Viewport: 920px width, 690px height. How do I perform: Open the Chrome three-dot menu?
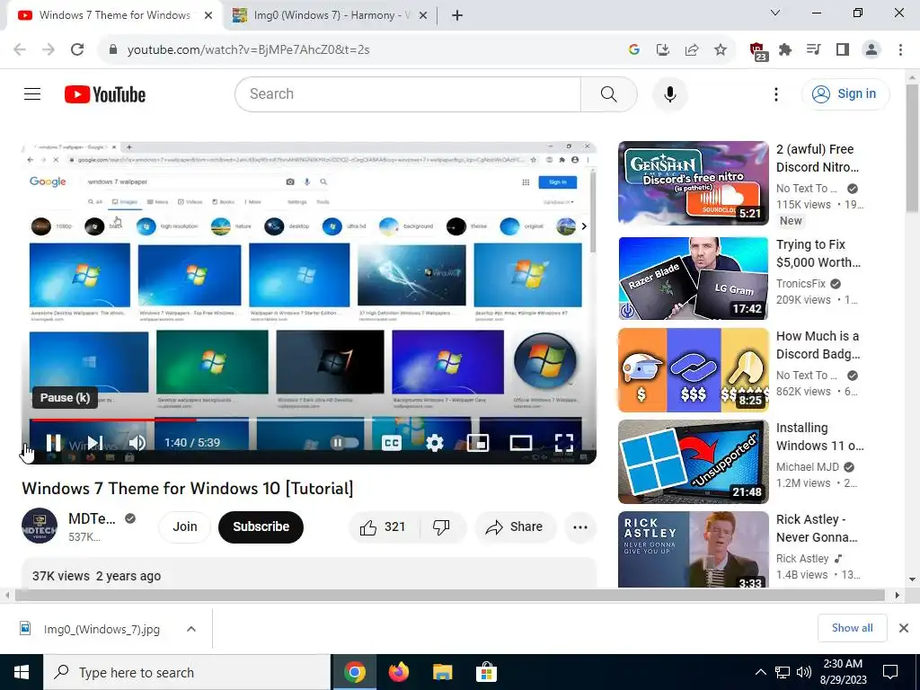tap(900, 50)
